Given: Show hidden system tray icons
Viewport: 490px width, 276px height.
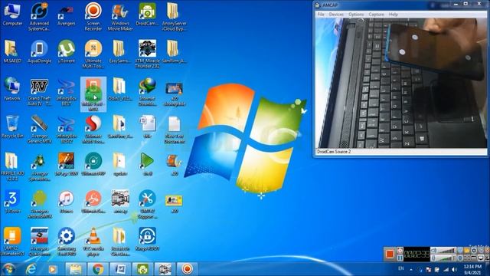Looking at the screenshot, I should point(411,269).
